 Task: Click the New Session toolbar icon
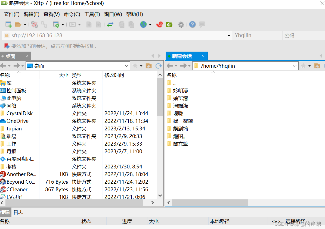(x=8, y=24)
